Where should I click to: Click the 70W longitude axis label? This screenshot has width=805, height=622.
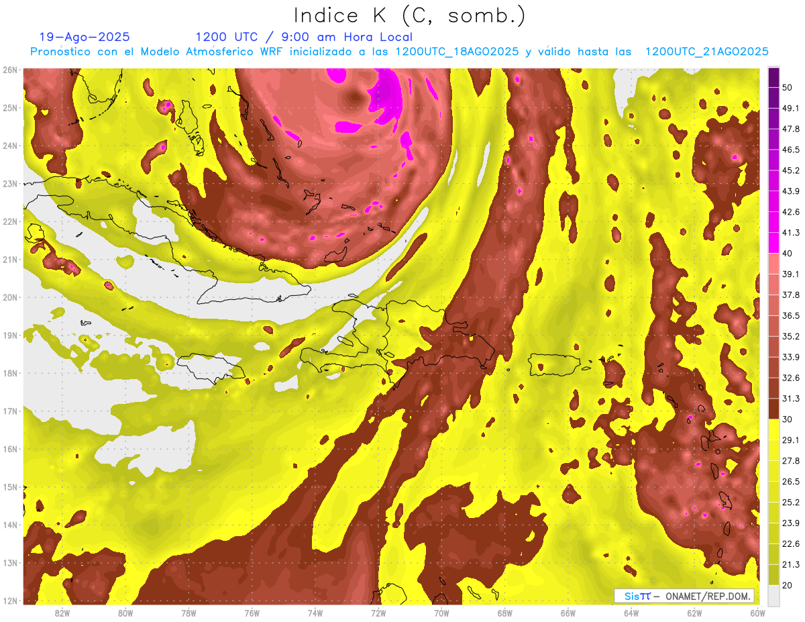(x=441, y=612)
